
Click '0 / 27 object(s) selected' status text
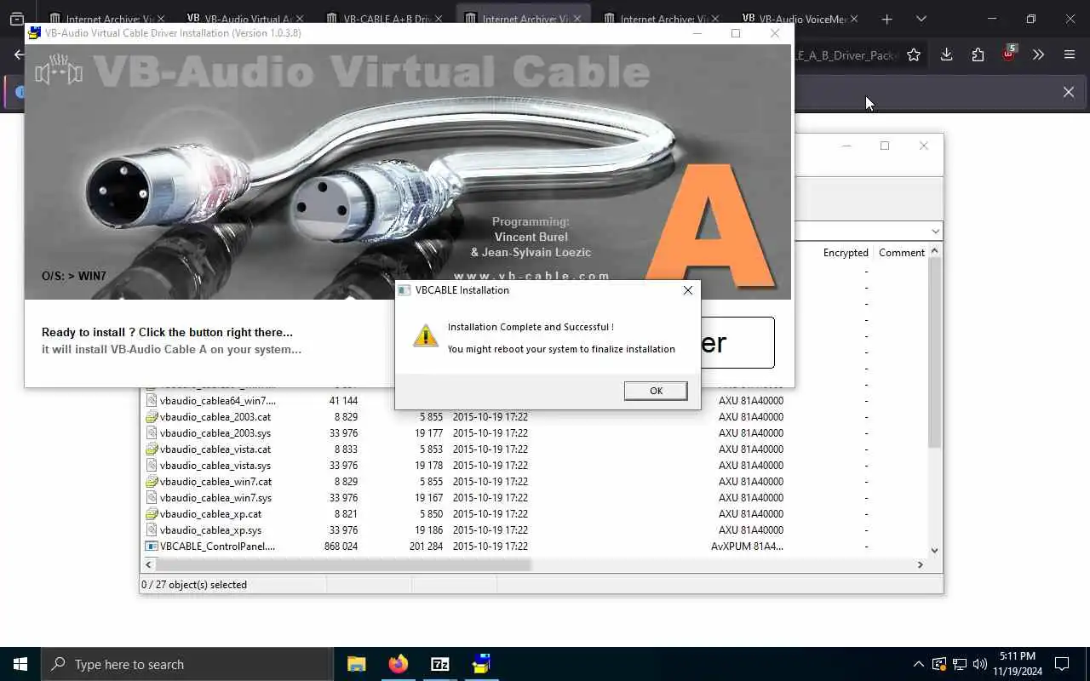click(x=194, y=585)
